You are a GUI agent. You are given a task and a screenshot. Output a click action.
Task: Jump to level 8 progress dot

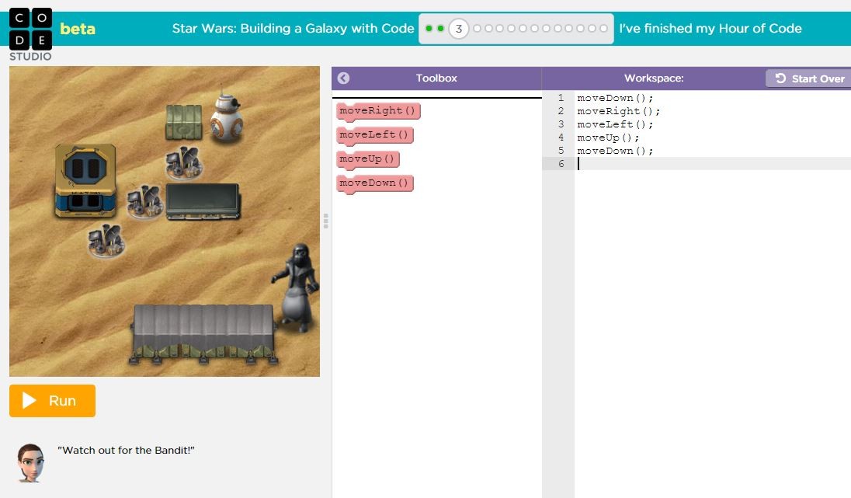click(x=523, y=28)
